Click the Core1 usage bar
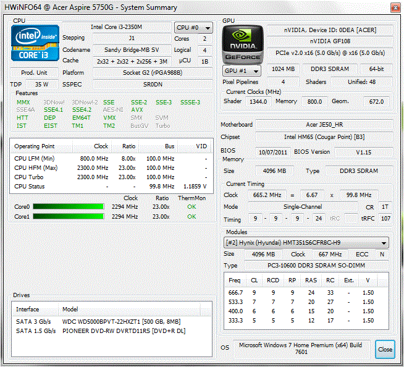404x367 pixels. tap(69, 216)
